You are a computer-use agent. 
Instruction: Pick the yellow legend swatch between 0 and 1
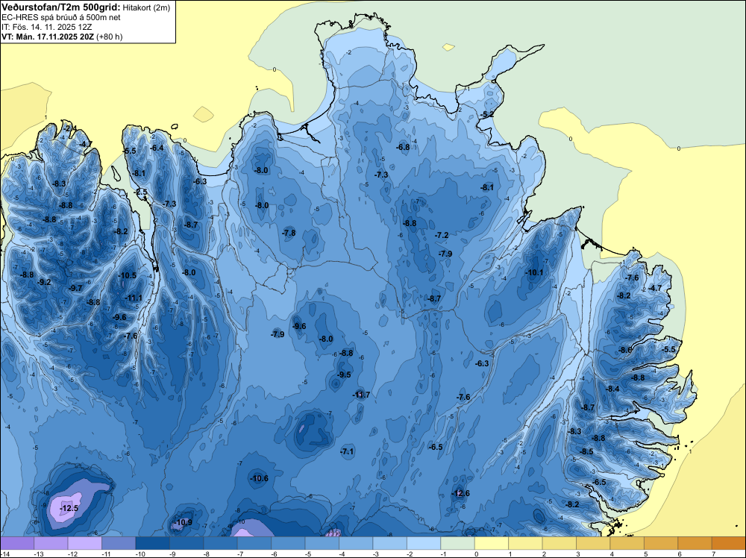pyautogui.click(x=492, y=543)
